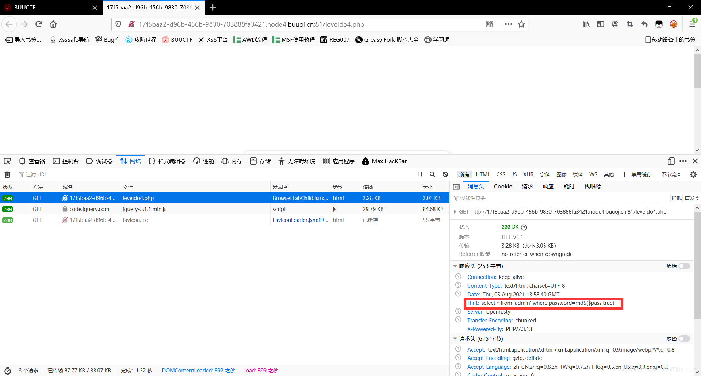Expand the GET request URL details

pos(455,212)
